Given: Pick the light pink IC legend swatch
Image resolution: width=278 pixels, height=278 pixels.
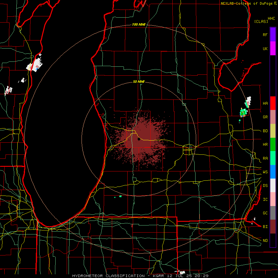Looking at the screenshot, I should 273,199.
